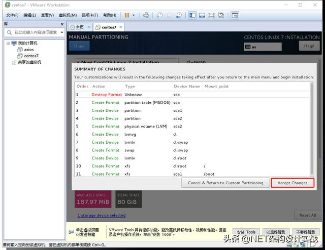This screenshot has width=325, height=250.
Task: Select row 10 xfs cl-root mount /
Action: pos(192,166)
